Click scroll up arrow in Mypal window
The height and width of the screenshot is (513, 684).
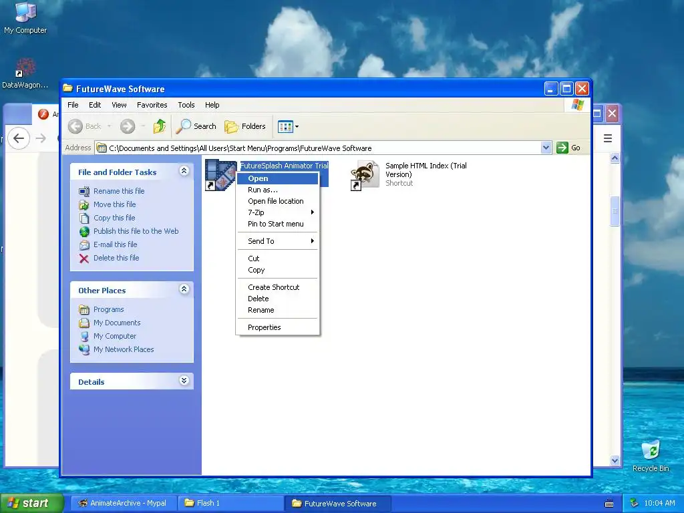point(615,158)
